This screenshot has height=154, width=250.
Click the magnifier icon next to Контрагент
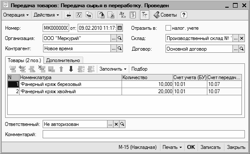[x=119, y=48]
